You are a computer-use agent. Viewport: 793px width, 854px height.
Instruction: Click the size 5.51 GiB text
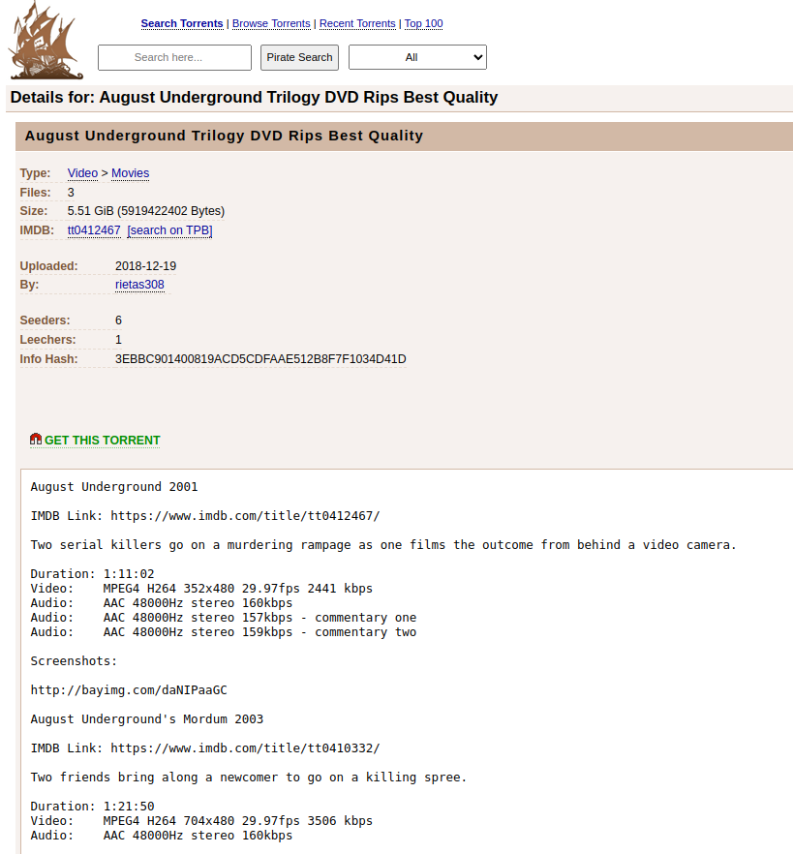tap(146, 211)
